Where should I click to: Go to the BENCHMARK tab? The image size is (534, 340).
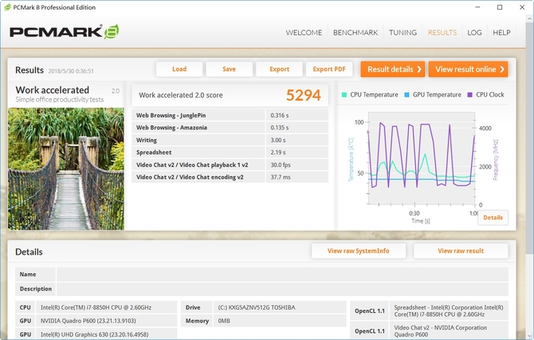[355, 33]
